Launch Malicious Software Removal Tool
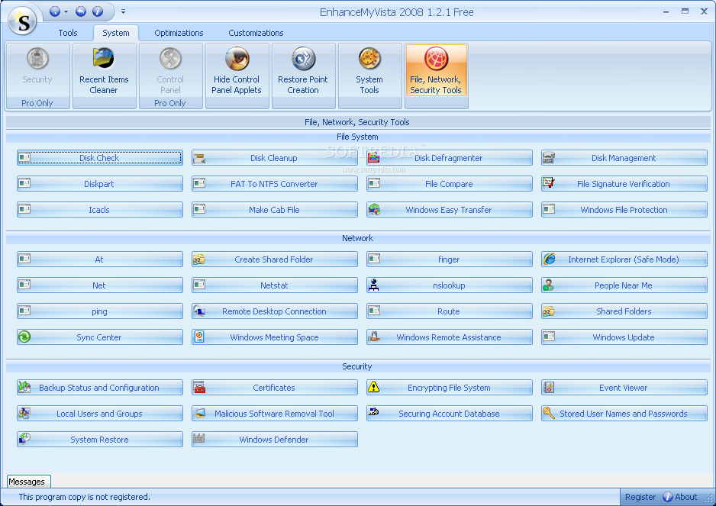The image size is (716, 506). click(x=275, y=414)
